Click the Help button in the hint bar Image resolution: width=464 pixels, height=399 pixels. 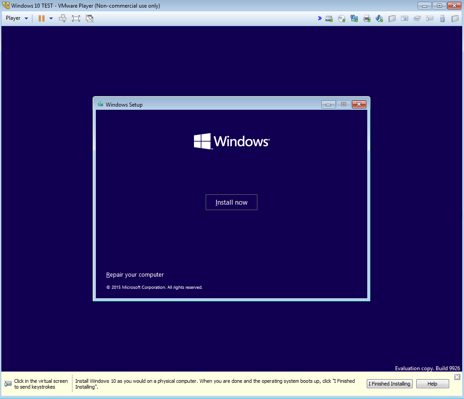(x=432, y=384)
